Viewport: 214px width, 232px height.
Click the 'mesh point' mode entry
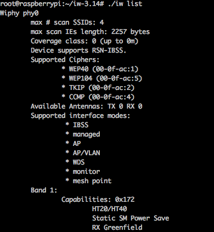pyautogui.click(x=88, y=181)
